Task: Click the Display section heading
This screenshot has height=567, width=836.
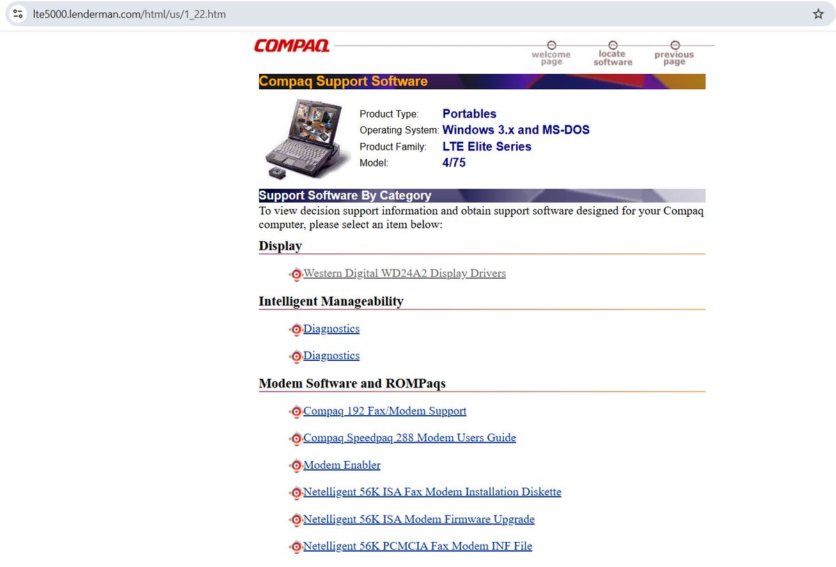Action: tap(281, 246)
